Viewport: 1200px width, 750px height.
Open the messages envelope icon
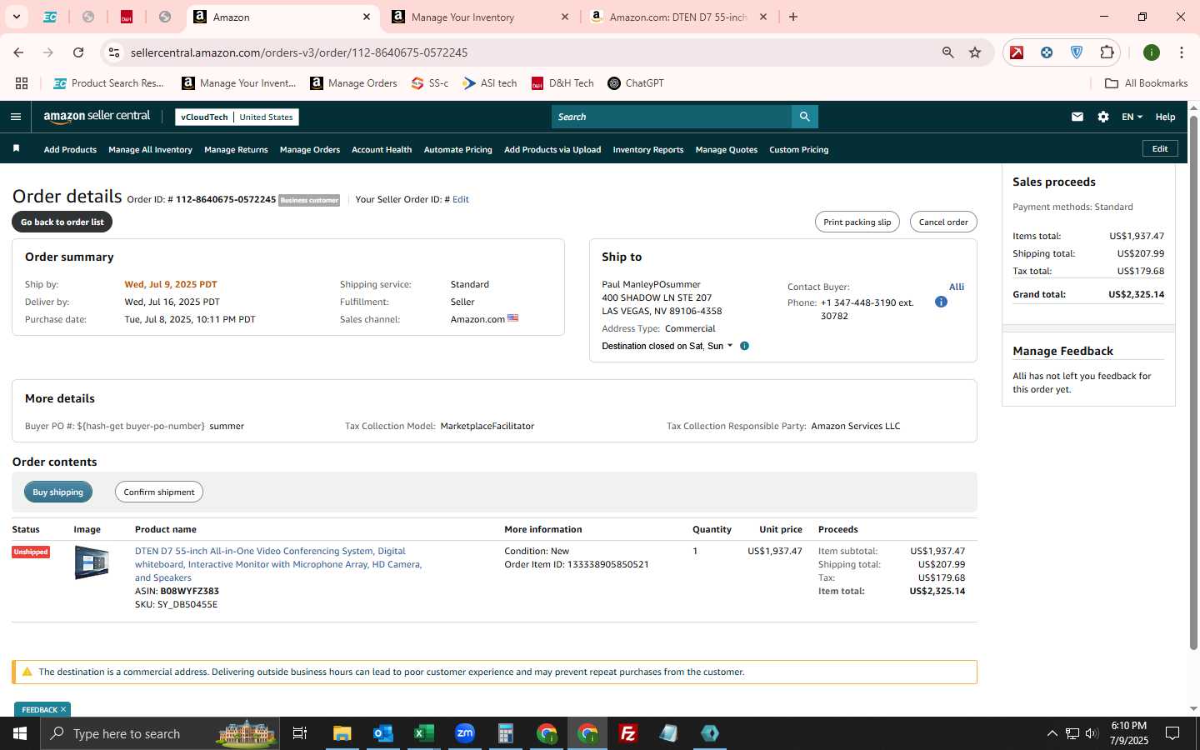1077,117
